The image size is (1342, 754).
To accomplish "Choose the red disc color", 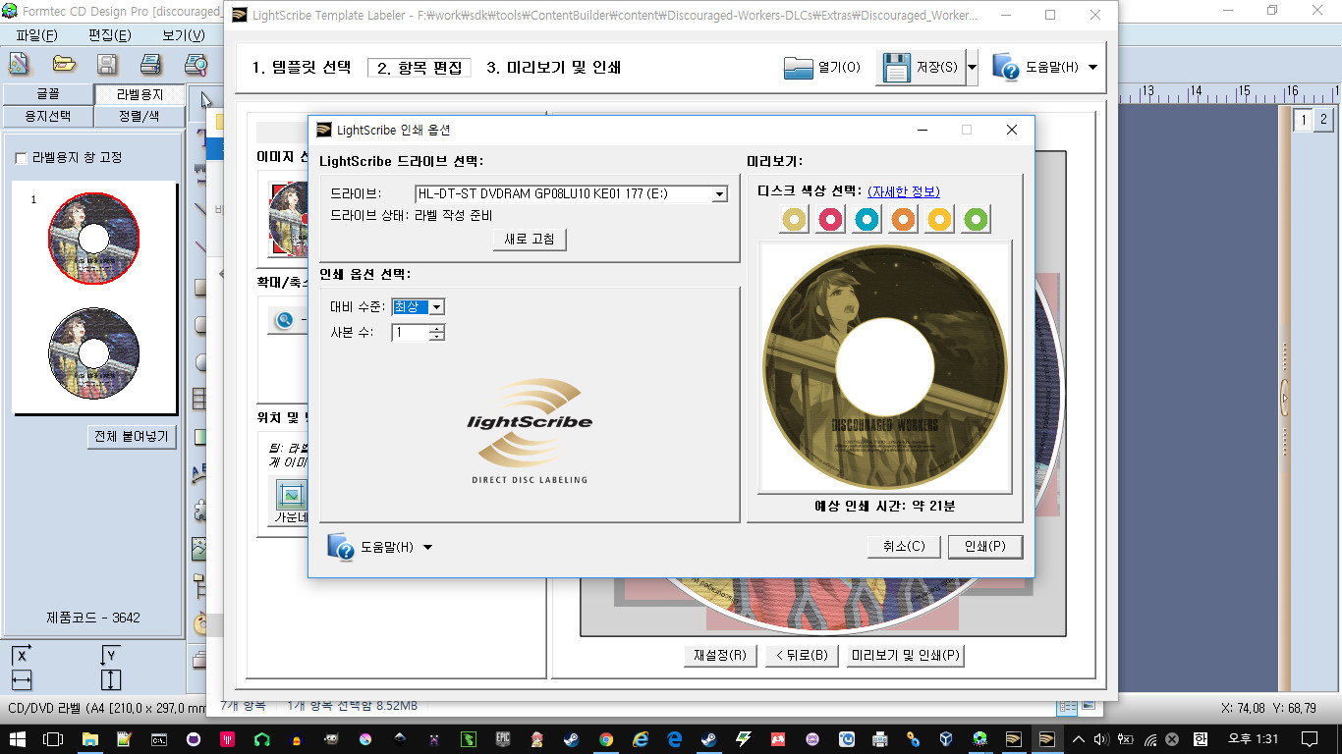I will [831, 219].
